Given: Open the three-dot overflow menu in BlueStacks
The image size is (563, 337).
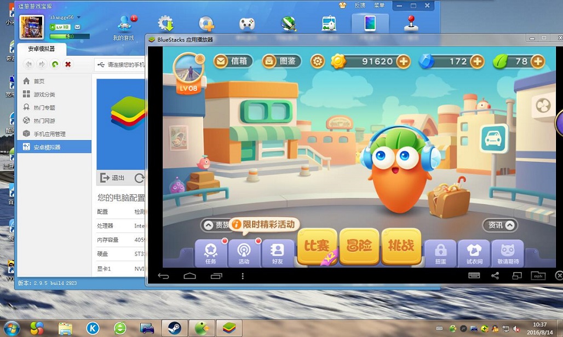Looking at the screenshot, I should point(243,276).
